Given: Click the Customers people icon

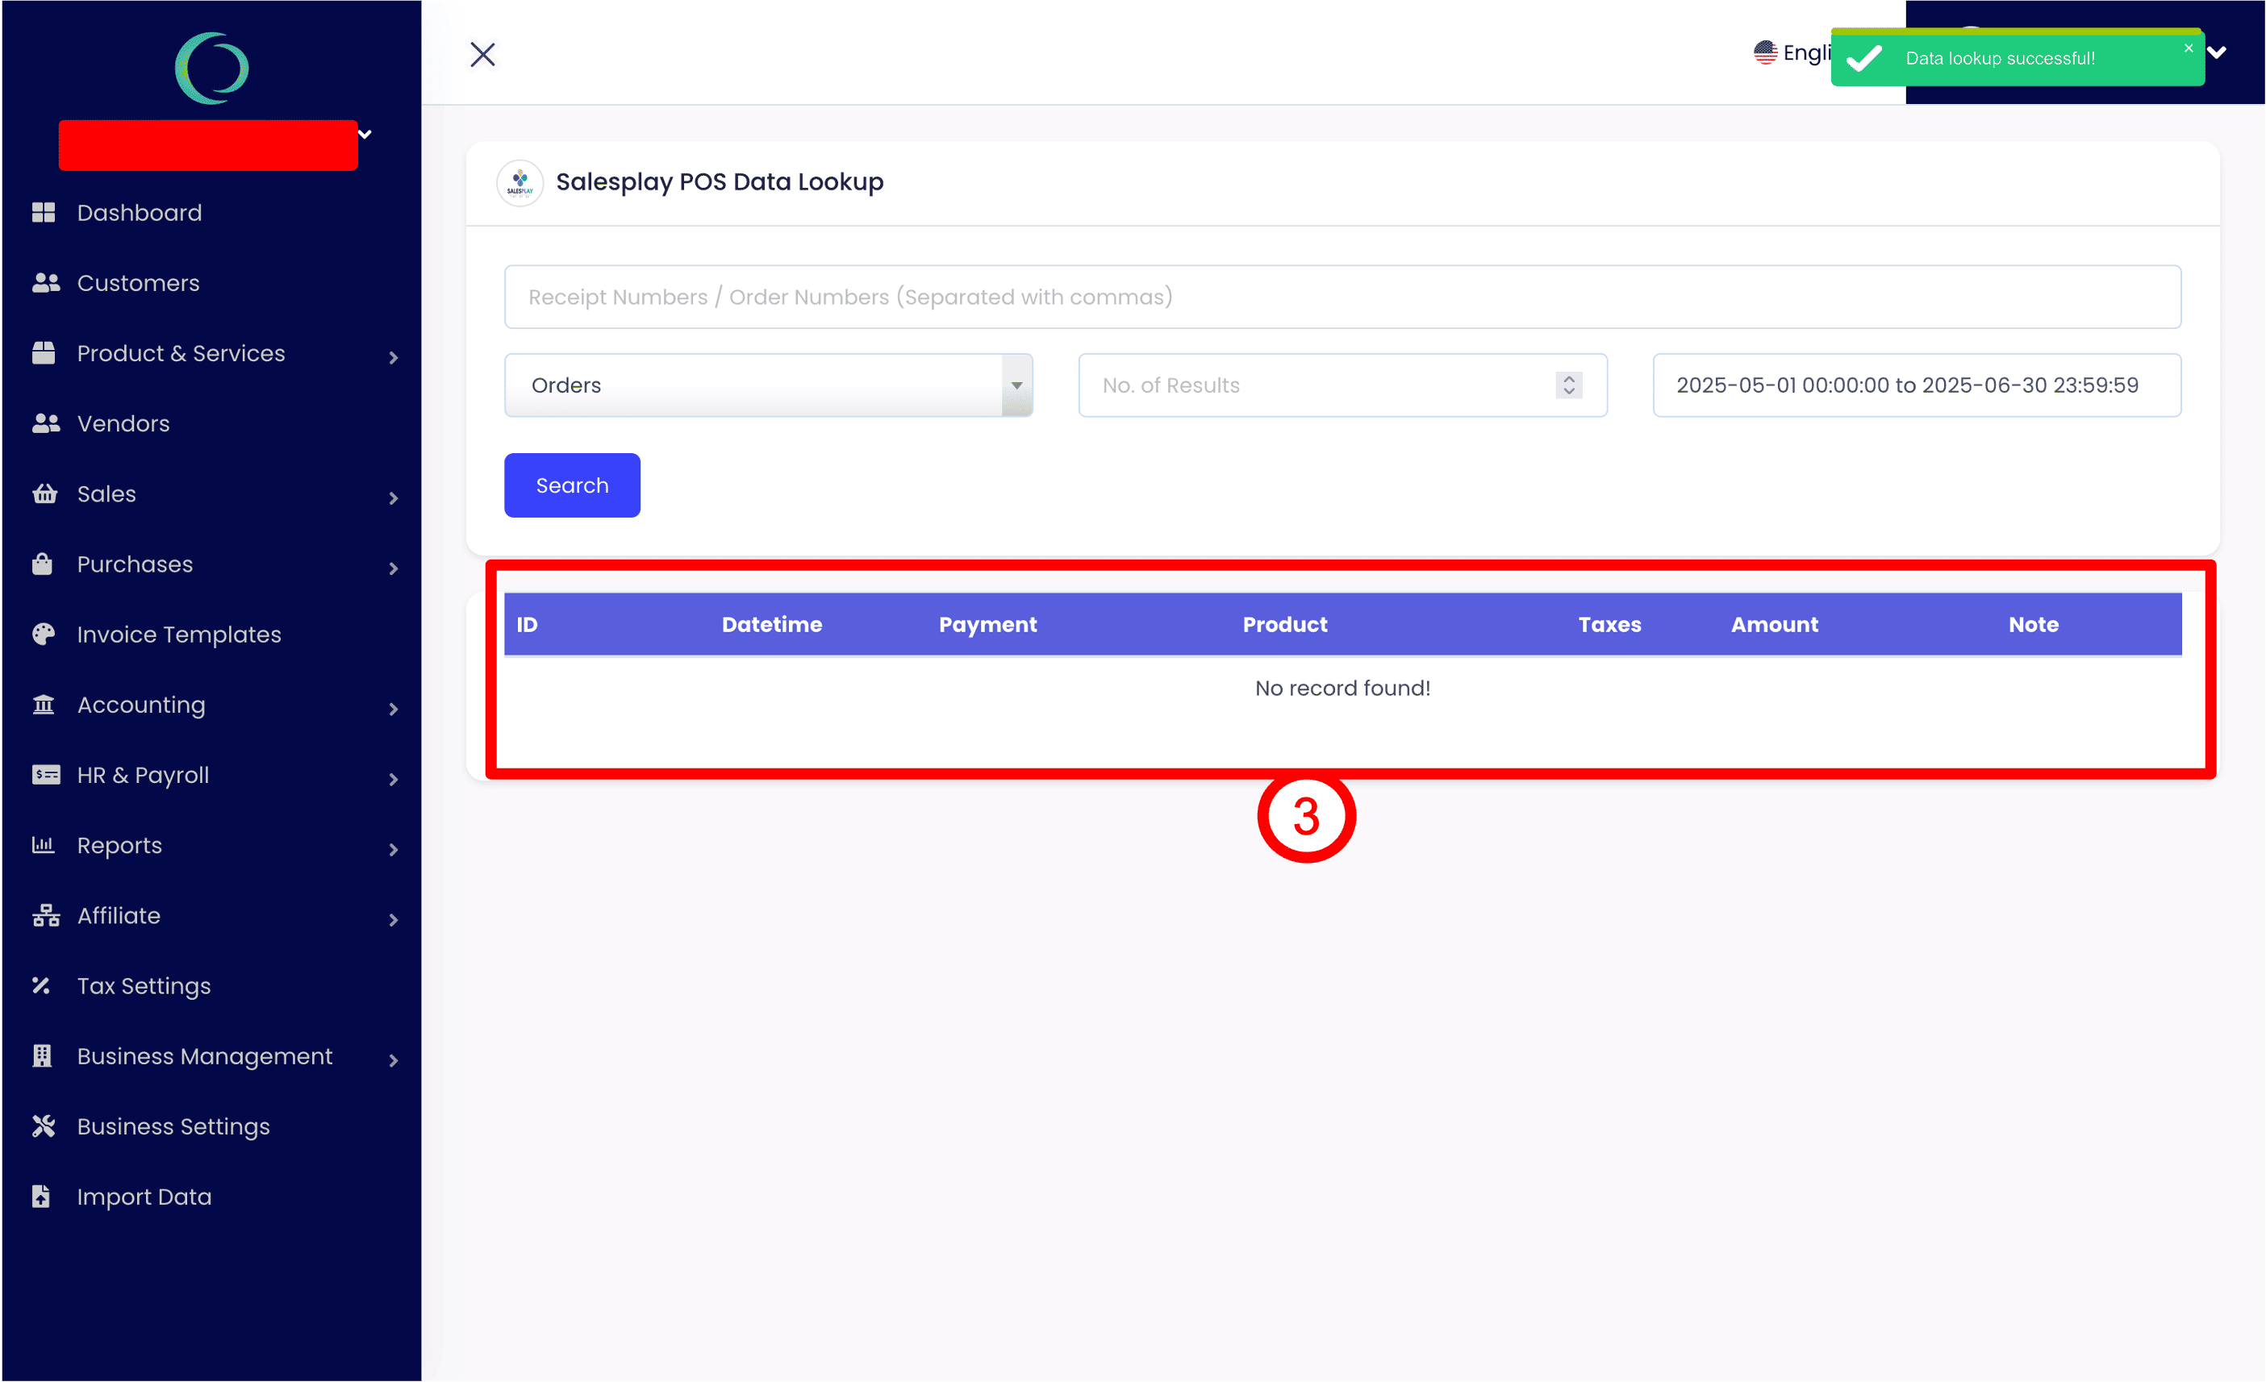Looking at the screenshot, I should (x=45, y=283).
